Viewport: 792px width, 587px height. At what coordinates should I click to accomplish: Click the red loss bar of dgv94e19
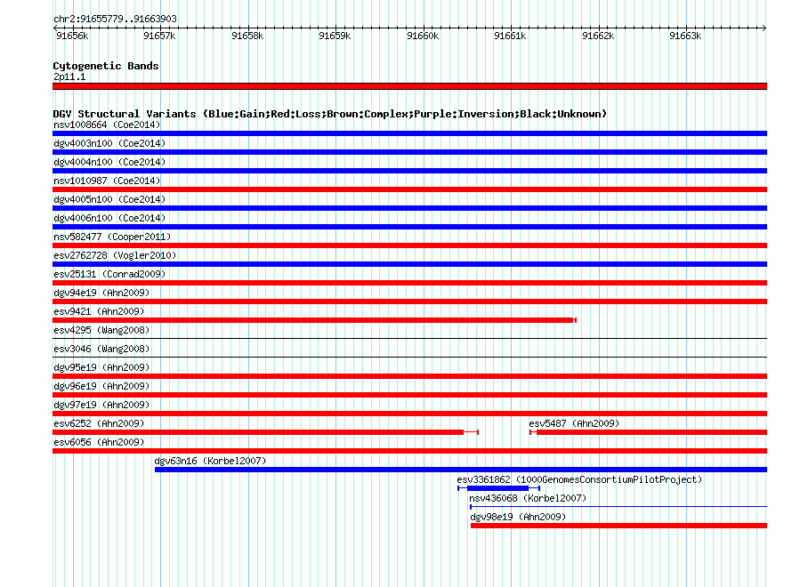pyautogui.click(x=409, y=302)
